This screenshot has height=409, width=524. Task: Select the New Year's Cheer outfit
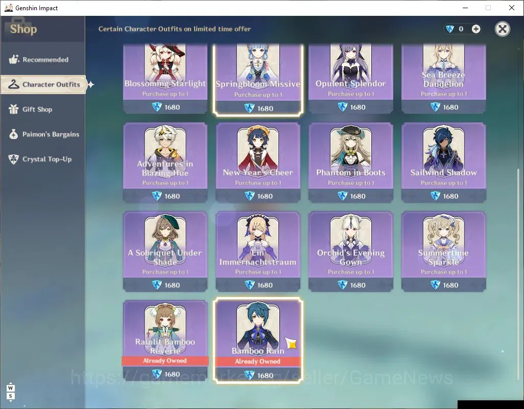258,163
